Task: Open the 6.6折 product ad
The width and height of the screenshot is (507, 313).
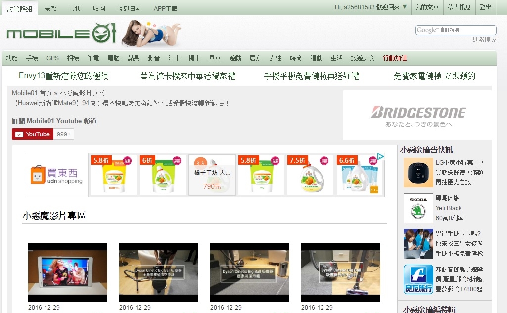Action: click(x=359, y=175)
